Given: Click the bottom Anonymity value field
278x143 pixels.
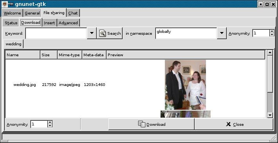Looking at the screenshot, I should 39,124.
